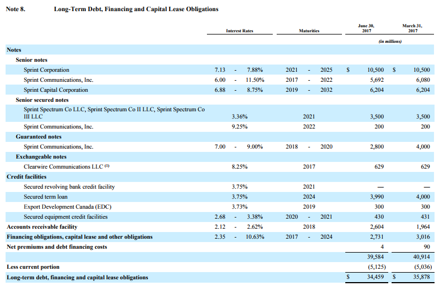The height and width of the screenshot is (286, 439).
Task: Click the '2,731' amount
Action: 377,237
